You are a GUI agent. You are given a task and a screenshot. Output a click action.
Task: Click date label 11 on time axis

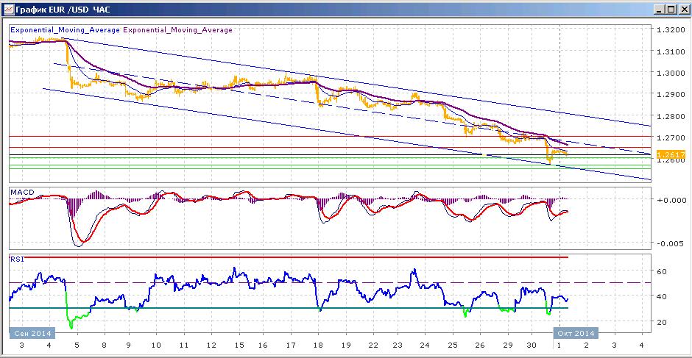(184, 346)
